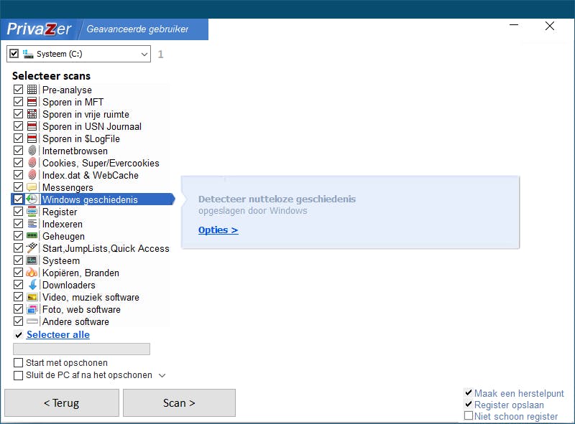Click the Register icon
Viewport: 575px width, 424px height.
coord(32,212)
